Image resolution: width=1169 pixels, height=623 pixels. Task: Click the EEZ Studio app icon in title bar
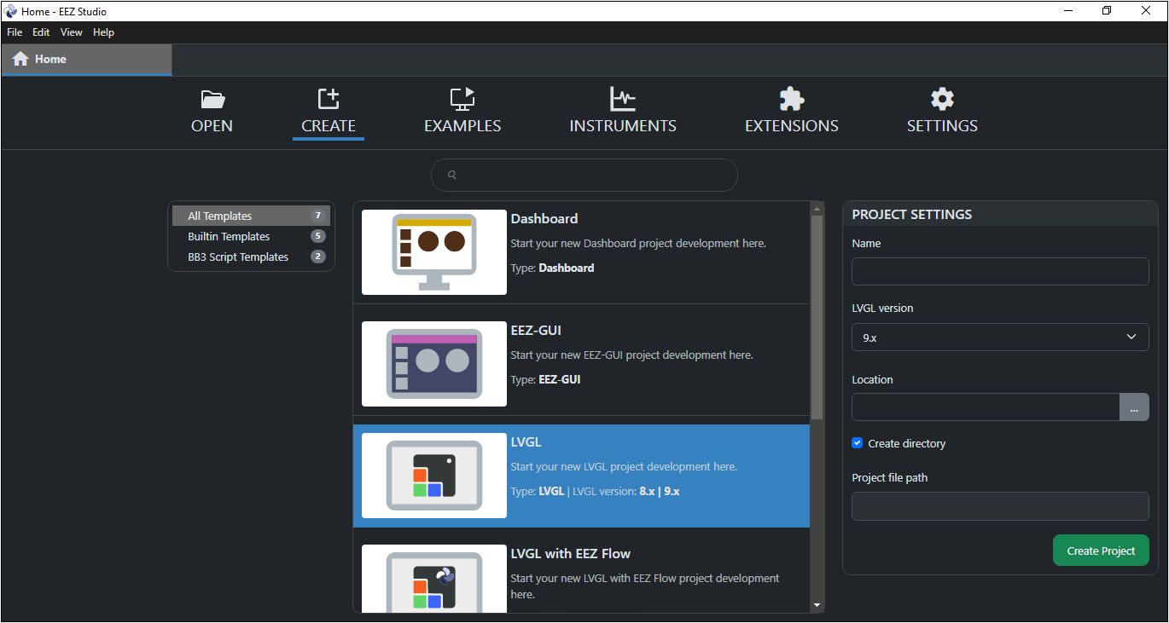pyautogui.click(x=11, y=11)
